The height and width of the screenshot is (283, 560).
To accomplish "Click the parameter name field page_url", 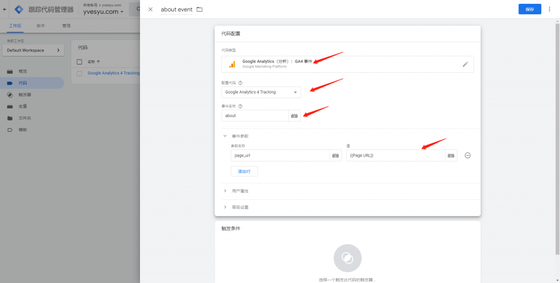I will 281,155.
